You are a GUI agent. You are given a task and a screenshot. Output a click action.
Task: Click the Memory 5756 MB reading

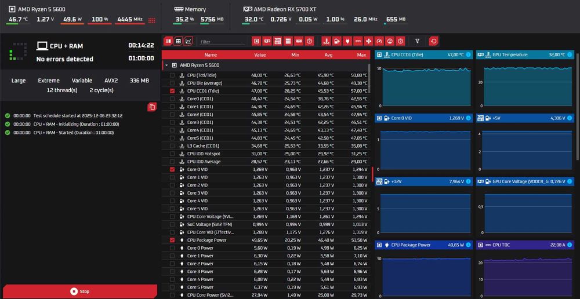point(212,19)
